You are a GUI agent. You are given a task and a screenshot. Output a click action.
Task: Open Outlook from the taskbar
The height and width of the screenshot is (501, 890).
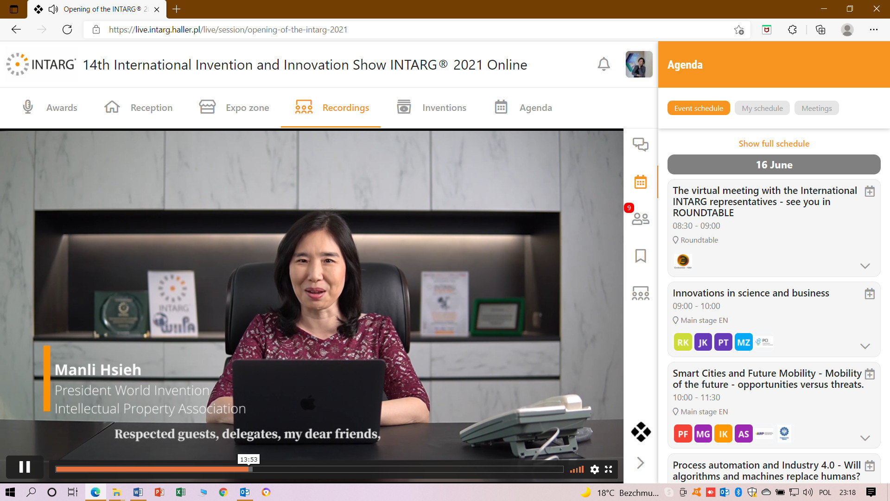coord(244,492)
